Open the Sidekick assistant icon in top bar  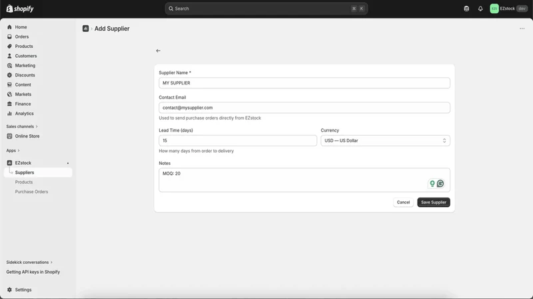(466, 9)
